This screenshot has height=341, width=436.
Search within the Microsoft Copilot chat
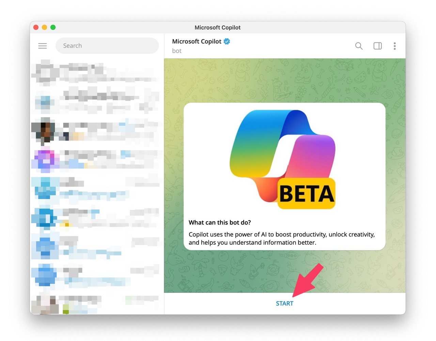tap(359, 46)
